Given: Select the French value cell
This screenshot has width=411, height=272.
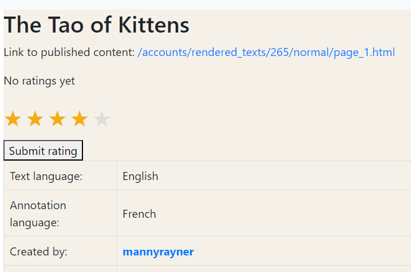Looking at the screenshot, I should pos(139,214).
